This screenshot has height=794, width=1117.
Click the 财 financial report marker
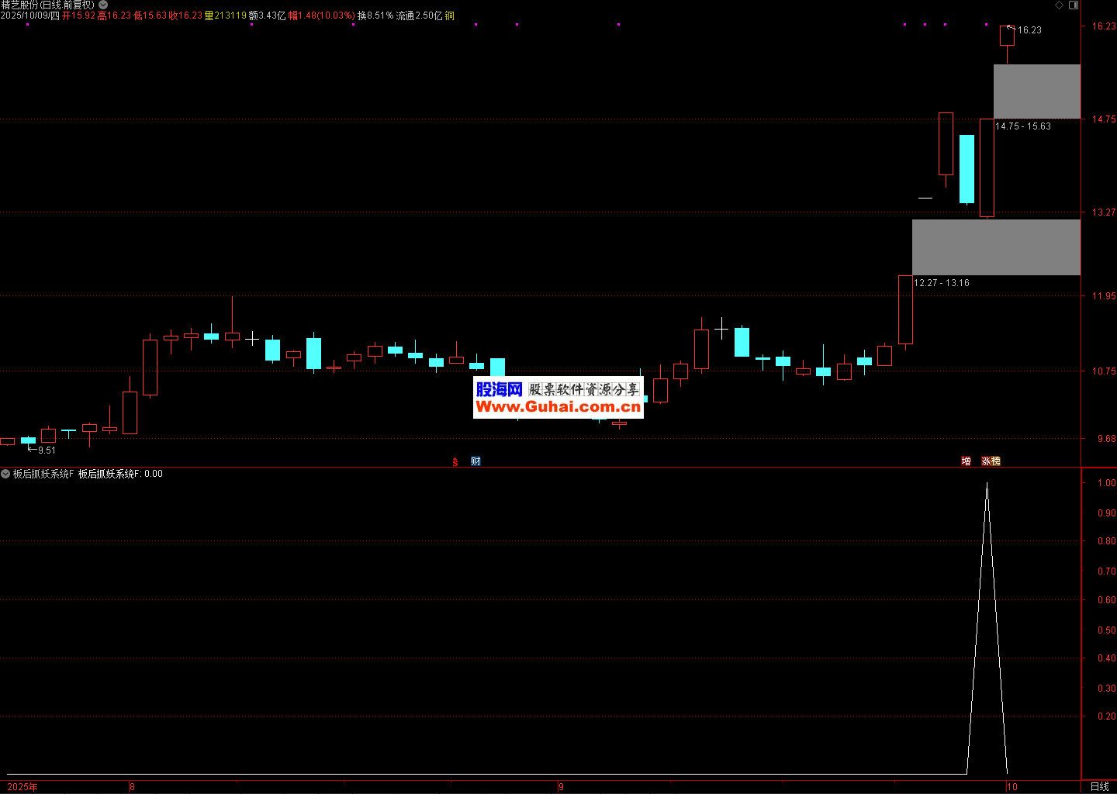click(x=476, y=461)
